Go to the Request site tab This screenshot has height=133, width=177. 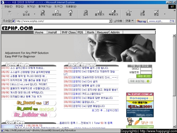(103, 32)
